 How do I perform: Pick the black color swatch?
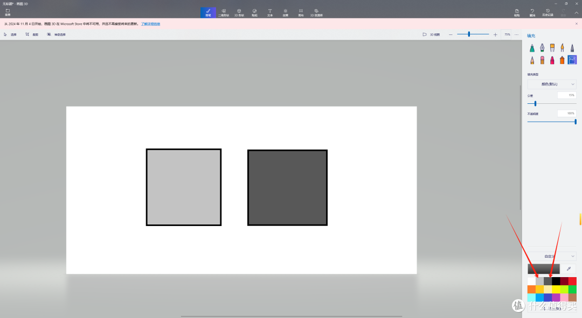pos(556,281)
